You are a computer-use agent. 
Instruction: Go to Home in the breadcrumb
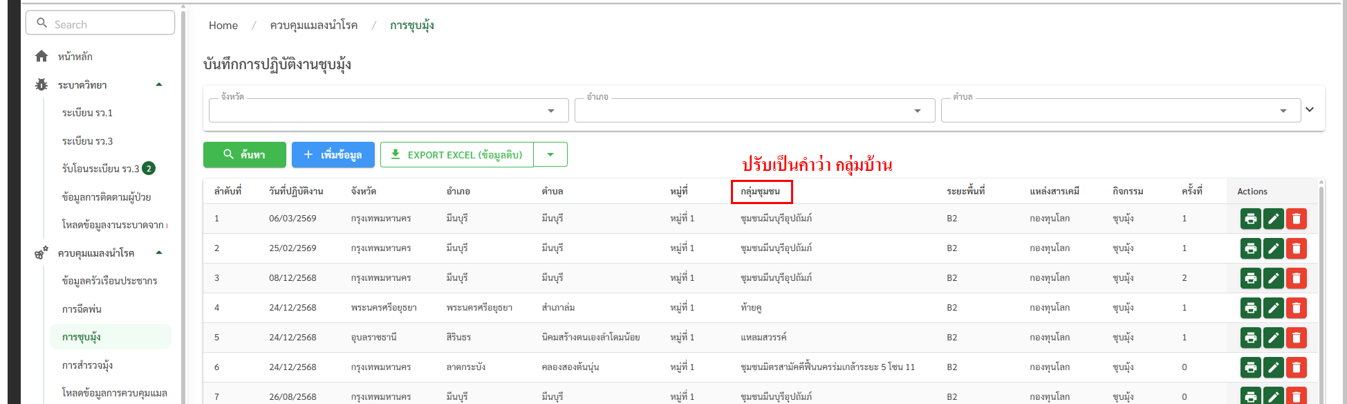click(223, 26)
